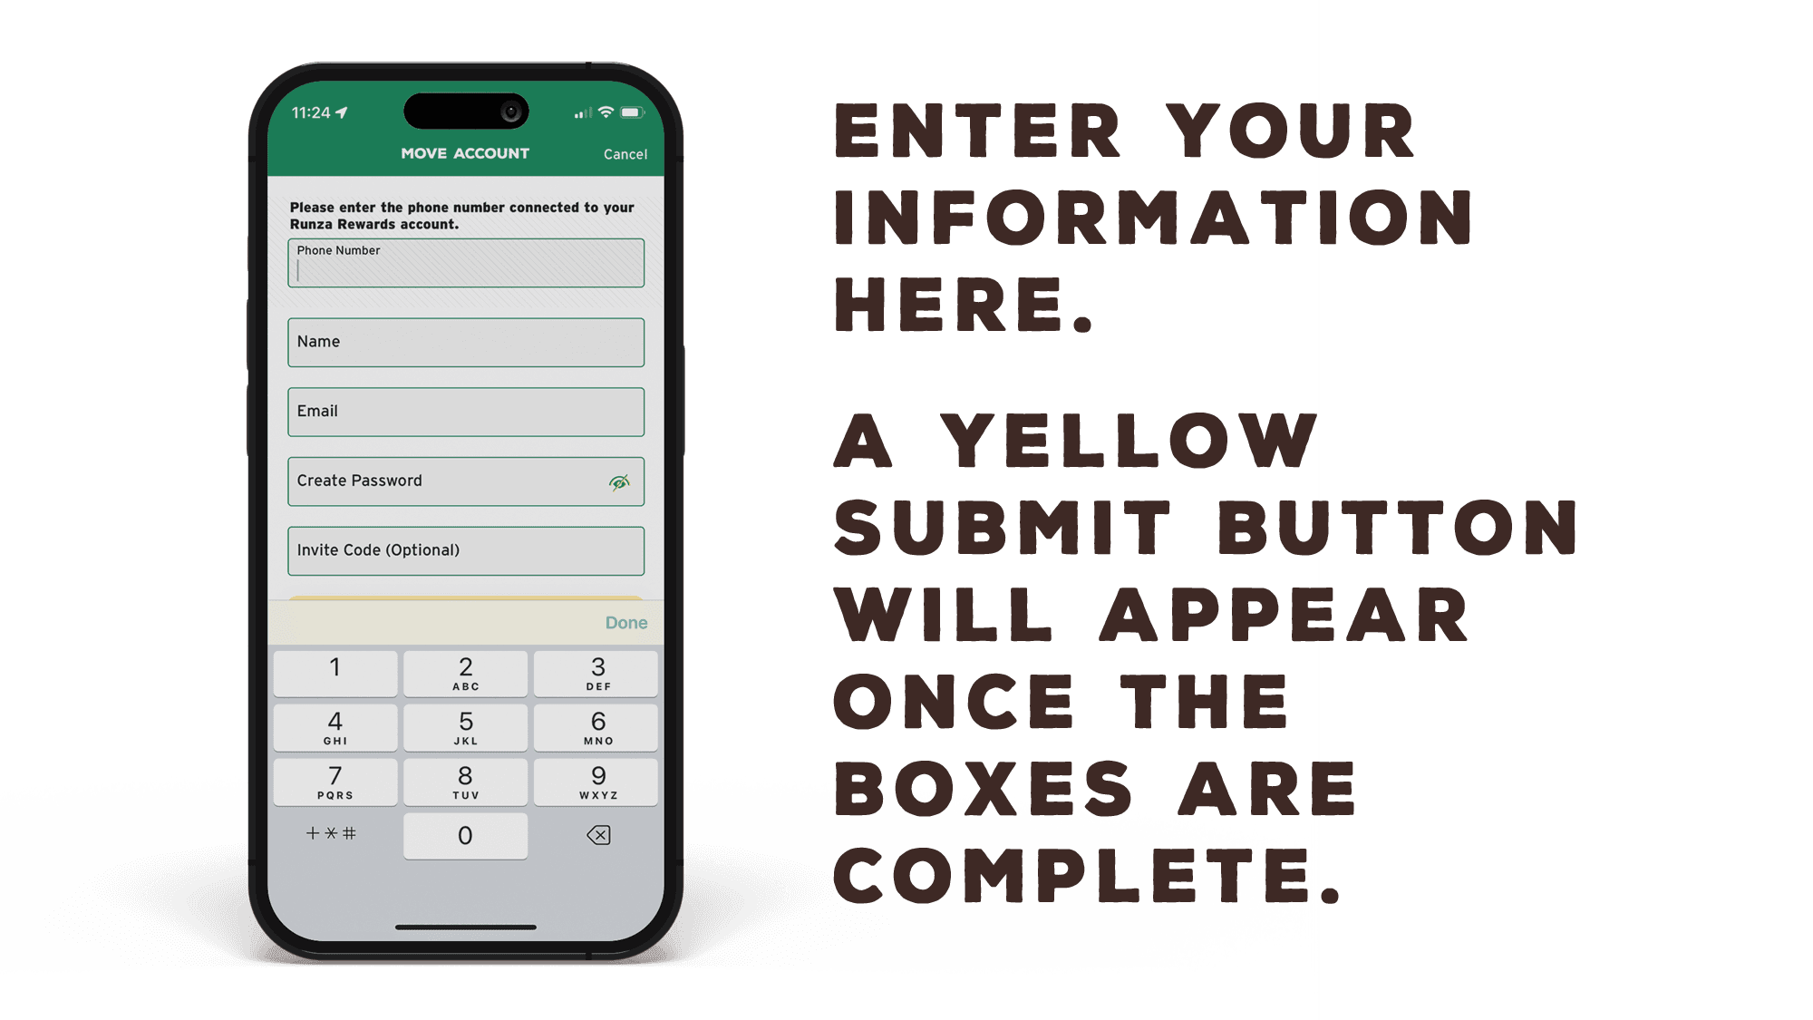Tap the Name input field
This screenshot has width=1813, height=1020.
tap(466, 341)
